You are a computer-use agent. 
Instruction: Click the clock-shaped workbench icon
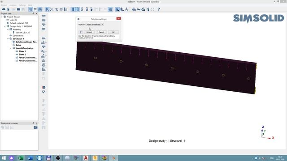[x=43, y=65]
